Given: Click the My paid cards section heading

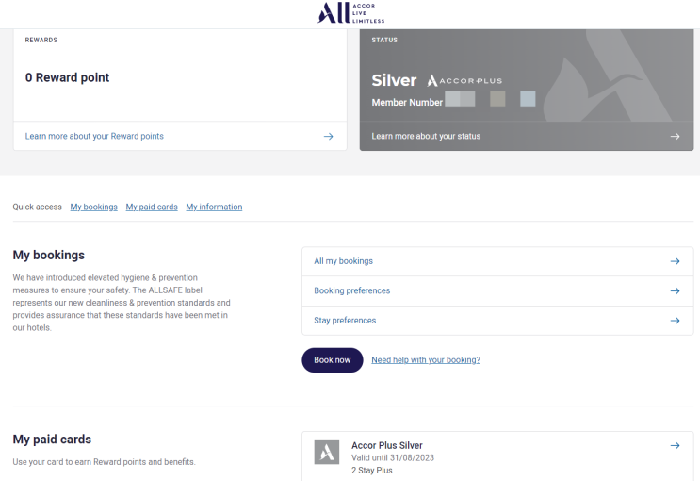Looking at the screenshot, I should click(x=52, y=439).
